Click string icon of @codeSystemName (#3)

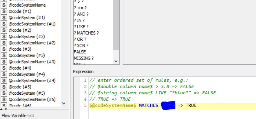(x=4, y=62)
